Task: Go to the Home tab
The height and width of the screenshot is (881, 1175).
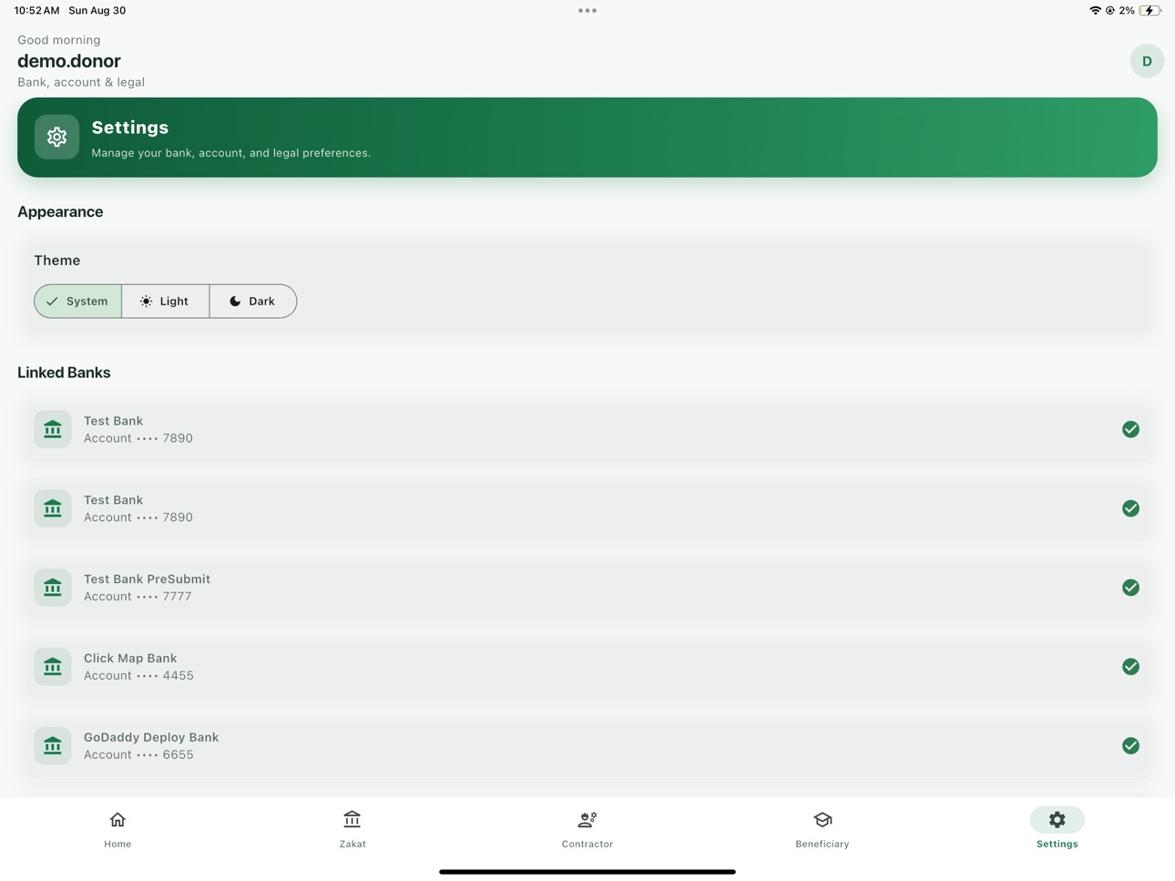Action: click(x=117, y=829)
